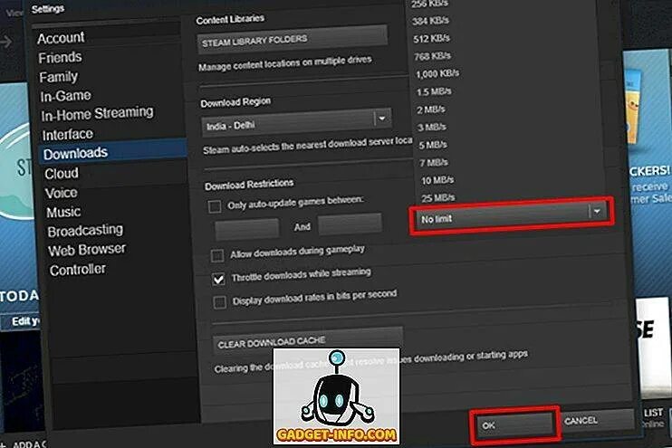Image resolution: width=672 pixels, height=448 pixels.
Task: Open the Voice settings section
Action: (62, 193)
